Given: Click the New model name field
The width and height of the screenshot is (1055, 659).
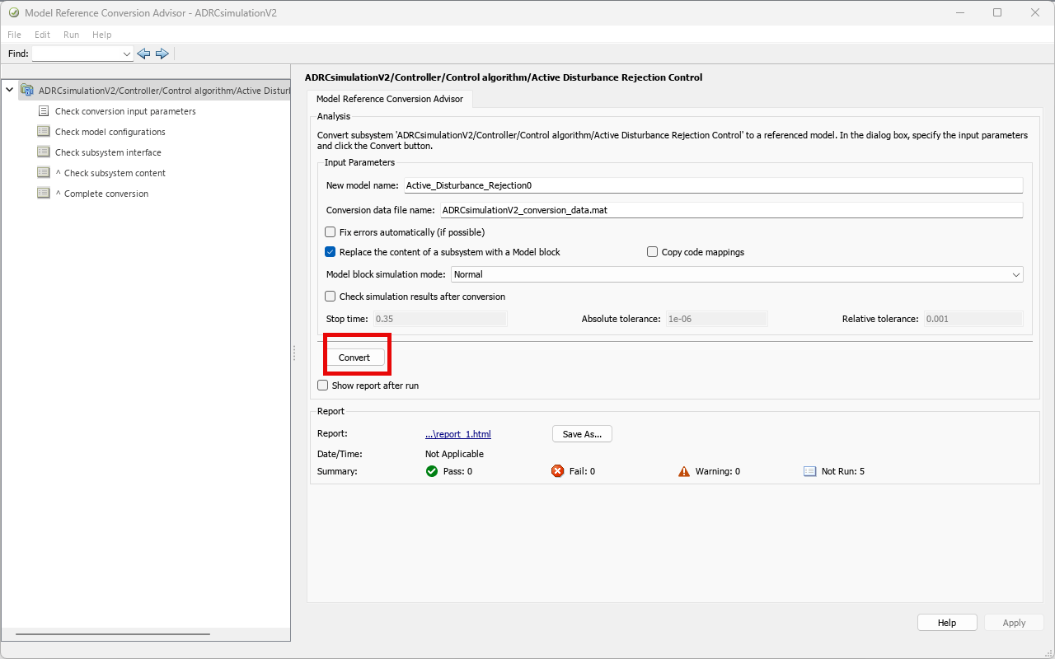Looking at the screenshot, I should pos(712,185).
